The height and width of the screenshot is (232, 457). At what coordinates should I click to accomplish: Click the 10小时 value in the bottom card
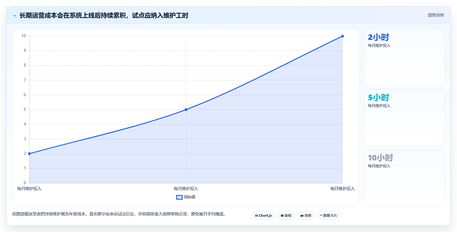click(x=380, y=158)
